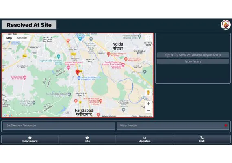Switch to Satellite view
The image size is (232, 163).
(22, 38)
